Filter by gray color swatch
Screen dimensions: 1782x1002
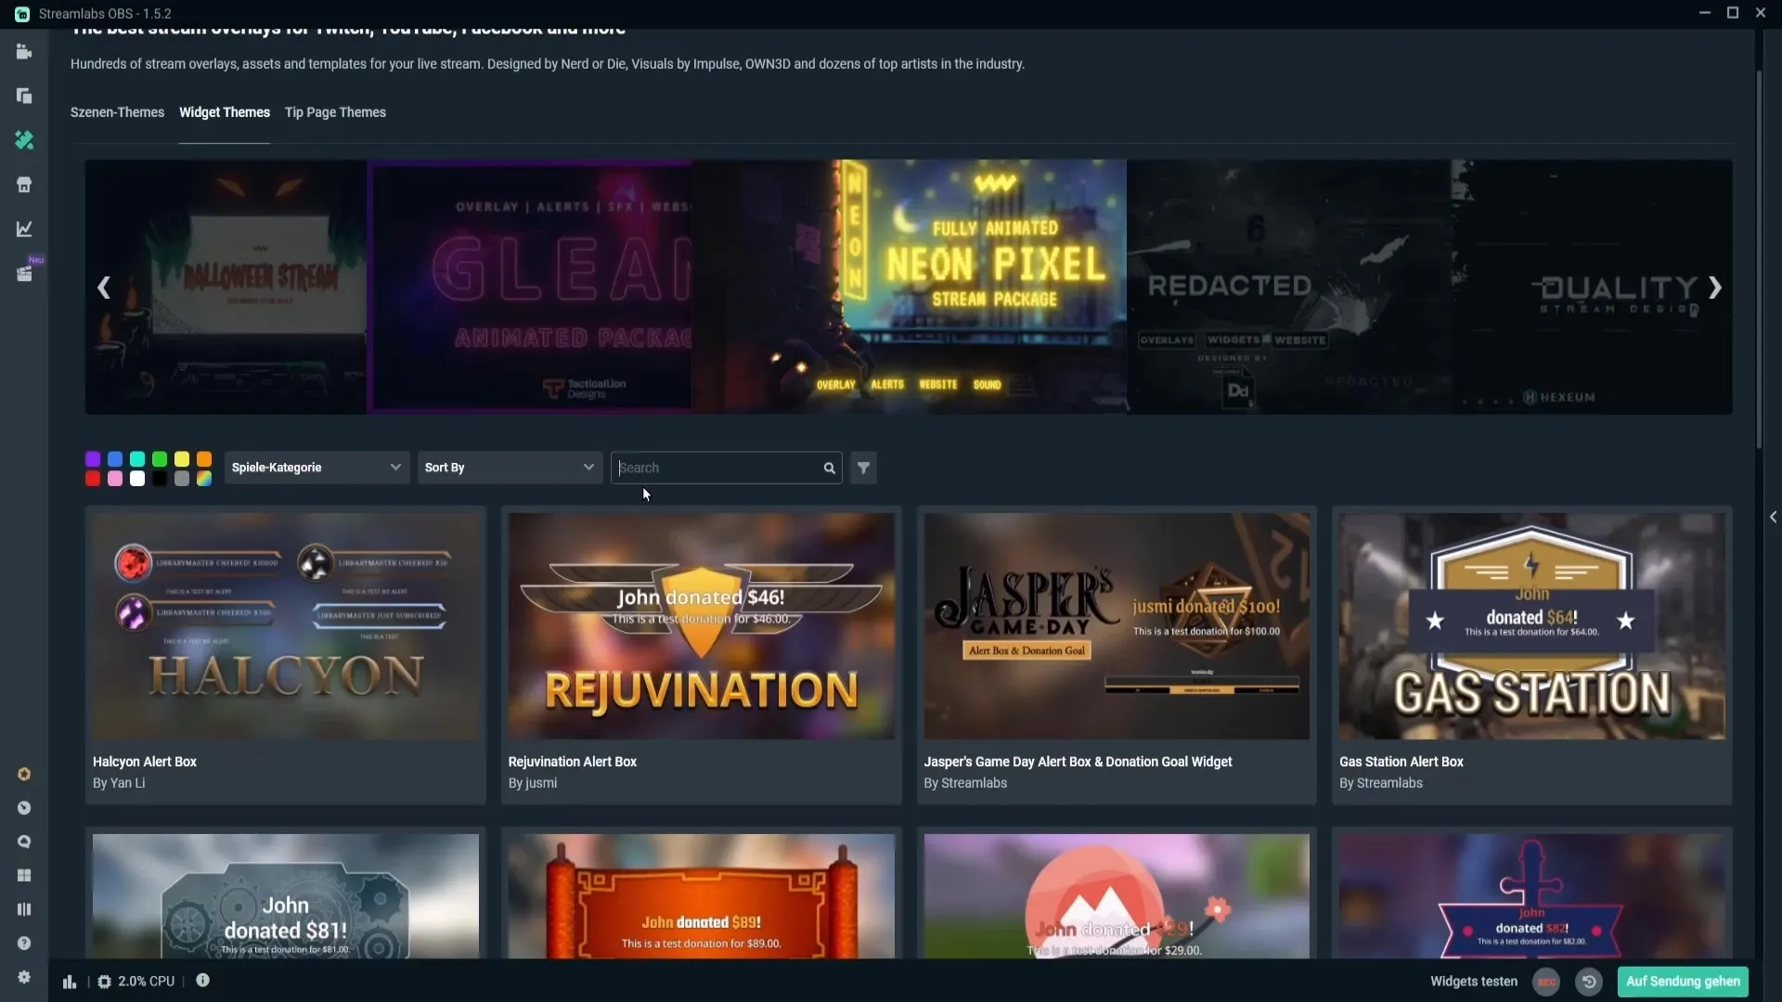tap(182, 479)
